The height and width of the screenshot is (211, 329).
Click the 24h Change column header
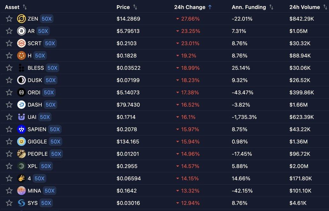point(190,7)
